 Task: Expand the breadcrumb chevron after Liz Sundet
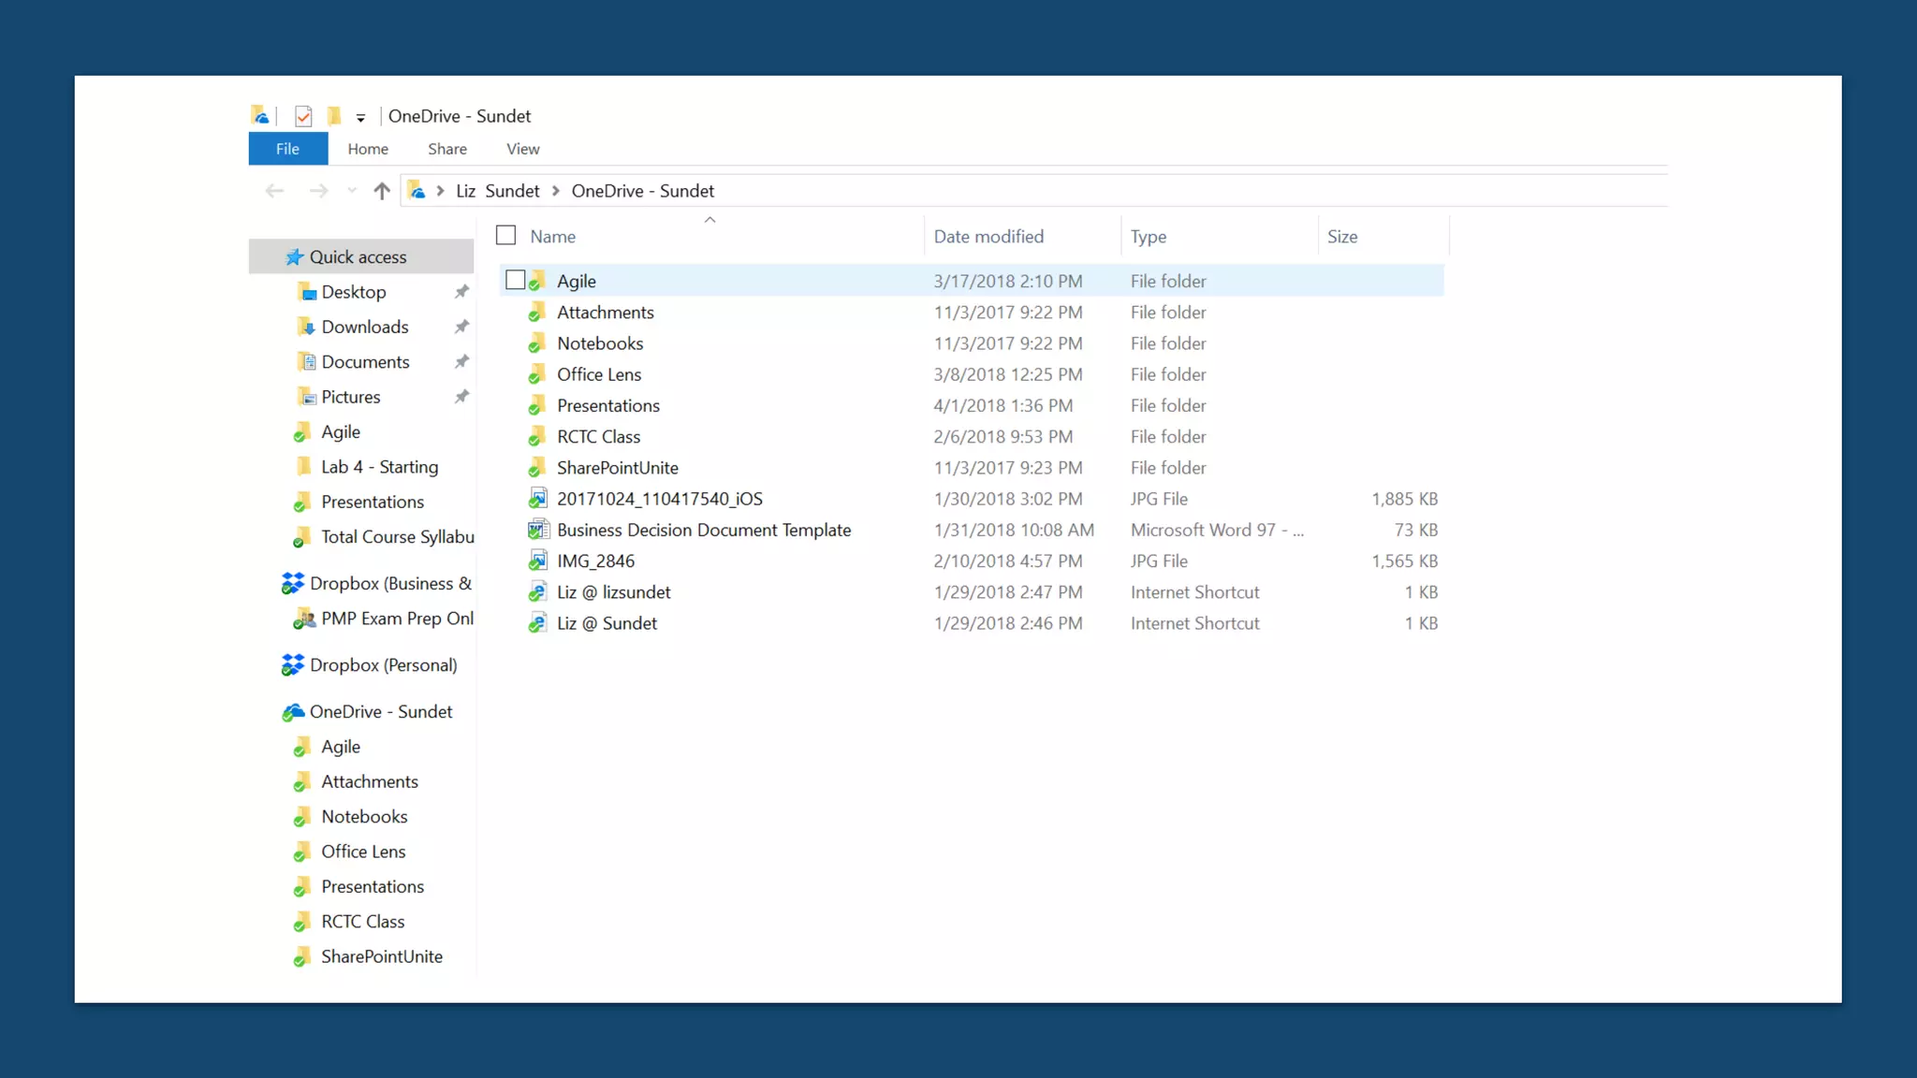point(555,191)
